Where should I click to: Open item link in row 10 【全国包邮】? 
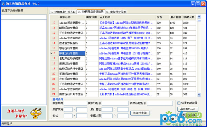pos(126,23)
